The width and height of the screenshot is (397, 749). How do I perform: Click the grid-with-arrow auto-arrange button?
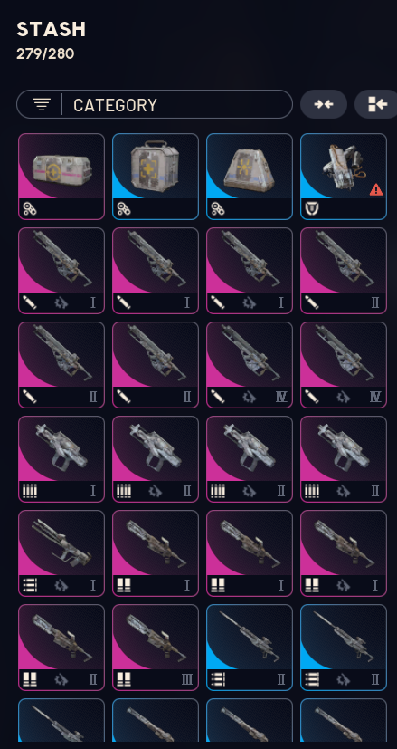[377, 104]
